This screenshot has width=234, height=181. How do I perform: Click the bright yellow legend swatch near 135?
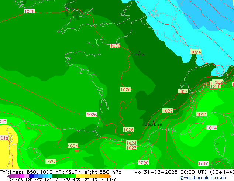[x=78, y=176]
